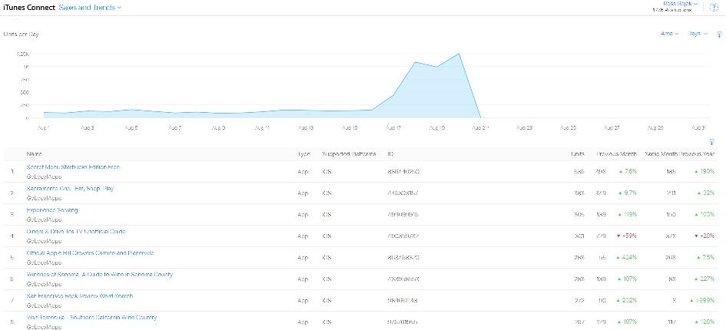Open Wineries of Sonoma guide app link
The height and width of the screenshot is (330, 726).
[100, 275]
